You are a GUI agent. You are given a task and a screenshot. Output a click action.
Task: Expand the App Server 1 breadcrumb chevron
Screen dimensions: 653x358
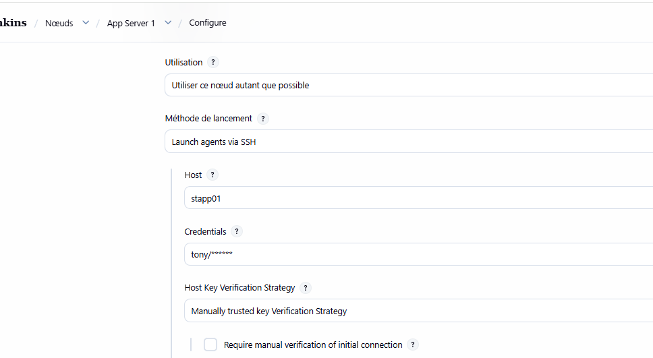click(x=168, y=22)
